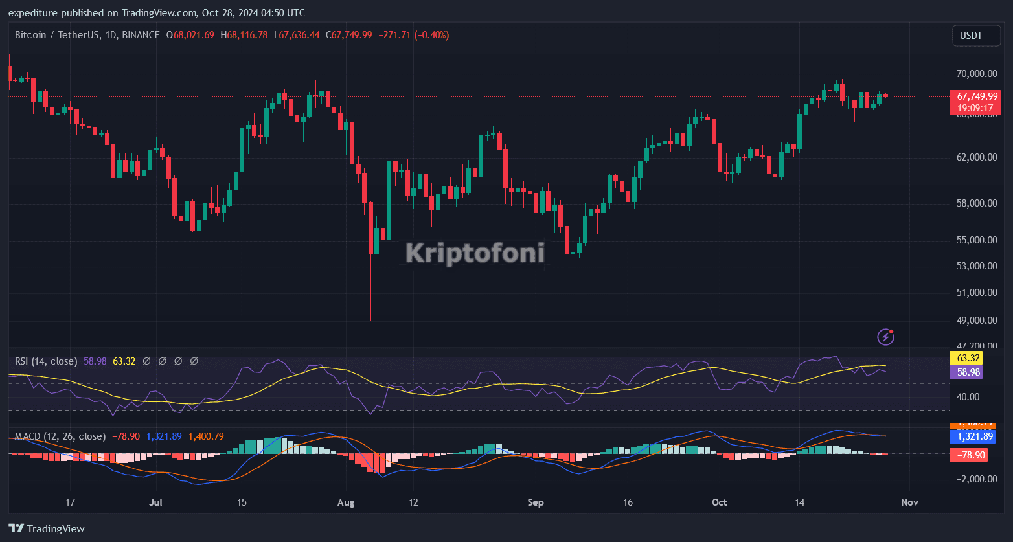Click the lightning quick-trade icon on the chart
1013x542 pixels.
pos(885,336)
